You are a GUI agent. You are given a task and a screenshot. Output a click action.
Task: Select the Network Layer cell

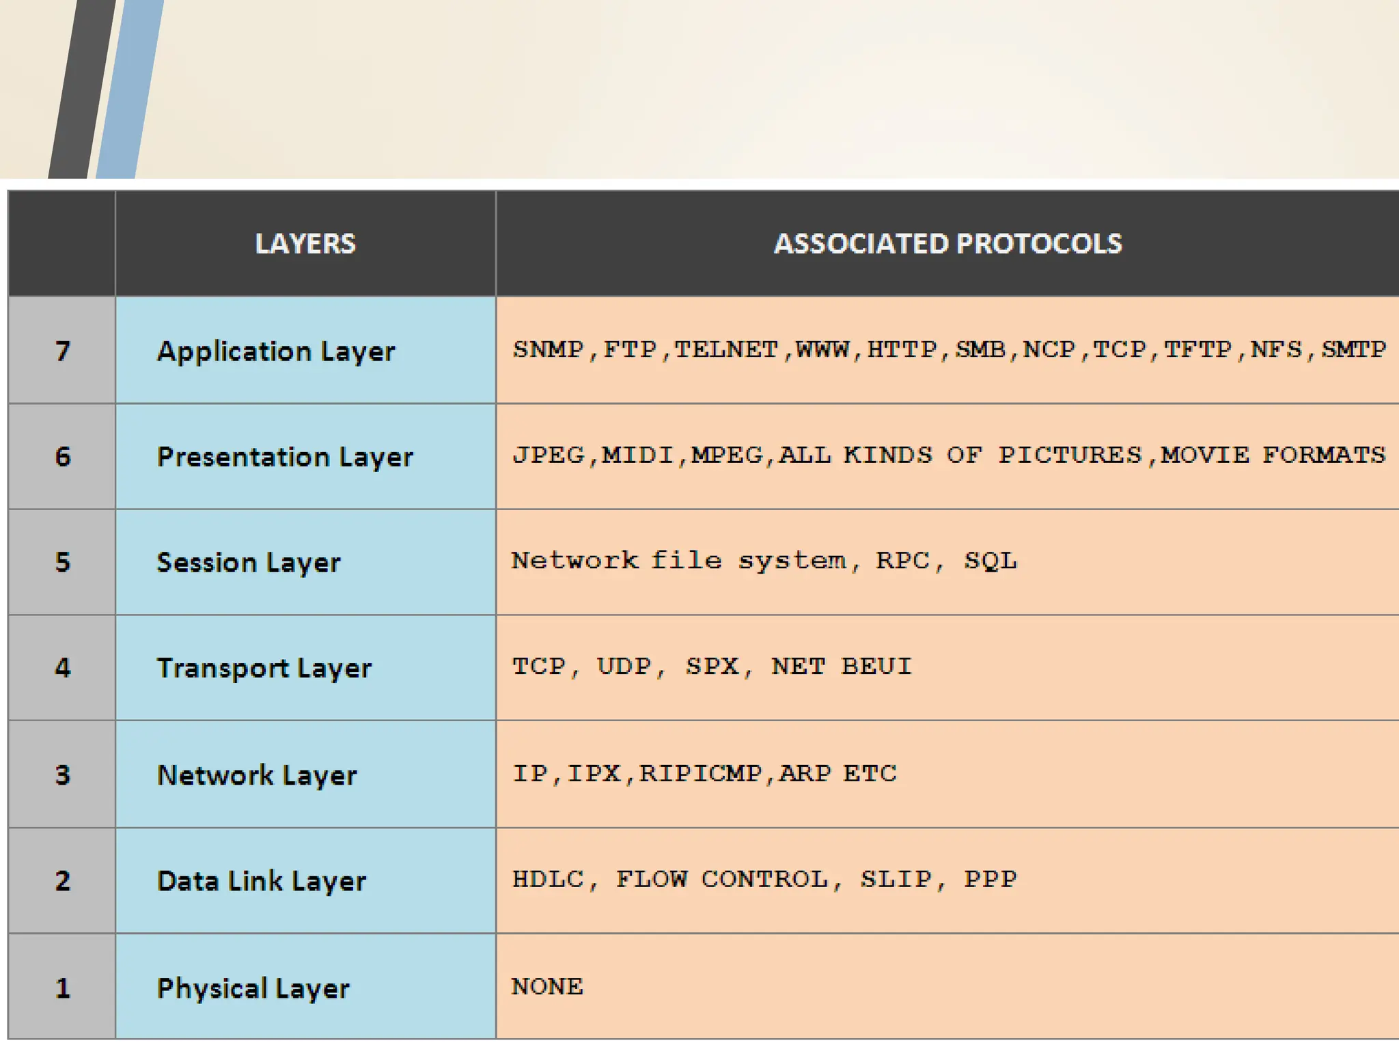tap(257, 775)
